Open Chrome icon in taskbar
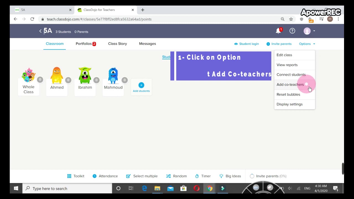 210,188
